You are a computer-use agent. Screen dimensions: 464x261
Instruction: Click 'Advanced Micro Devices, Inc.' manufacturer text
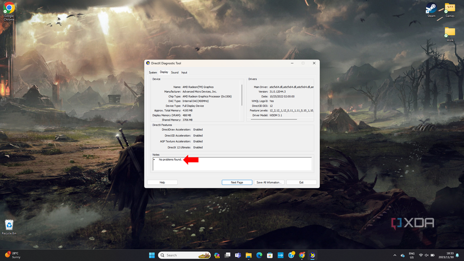click(200, 92)
